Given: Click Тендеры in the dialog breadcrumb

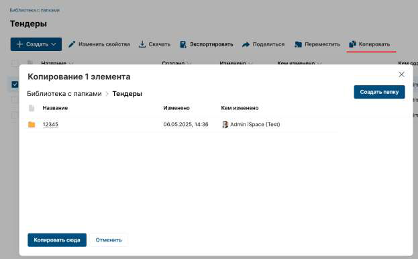Looking at the screenshot, I should [x=127, y=93].
